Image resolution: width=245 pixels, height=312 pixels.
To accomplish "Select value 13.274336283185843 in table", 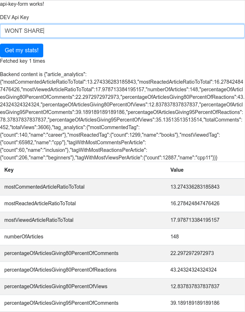I will pyautogui.click(x=195, y=187).
